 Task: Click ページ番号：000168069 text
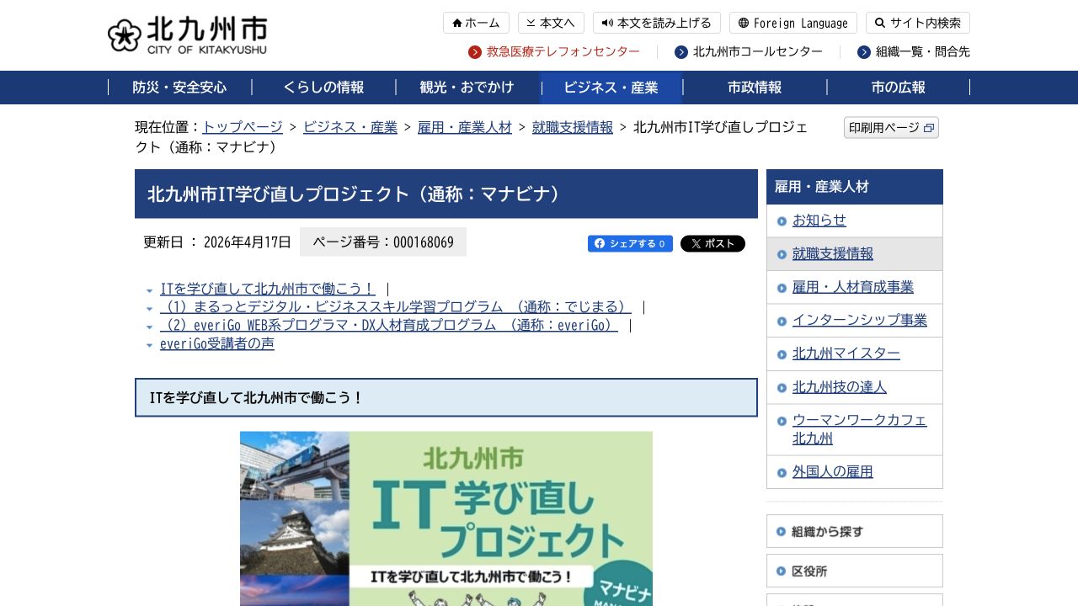coord(383,242)
